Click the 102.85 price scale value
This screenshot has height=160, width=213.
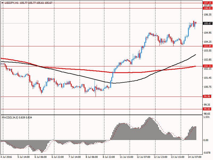pyautogui.click(x=208, y=59)
